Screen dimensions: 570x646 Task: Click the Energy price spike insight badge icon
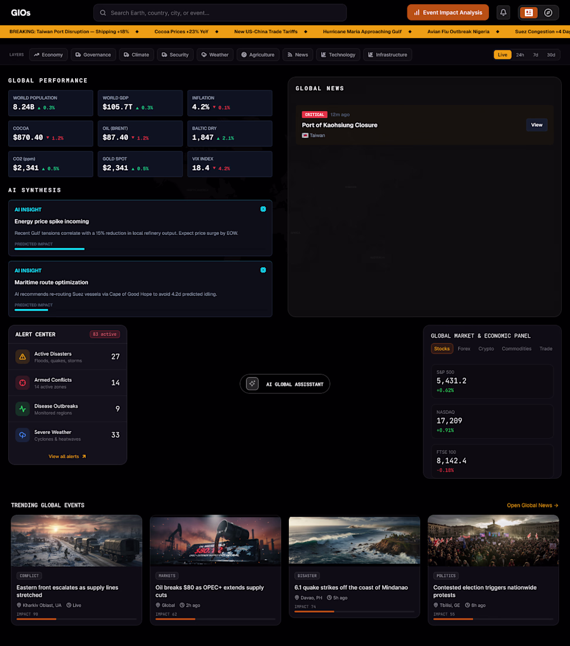(x=263, y=209)
